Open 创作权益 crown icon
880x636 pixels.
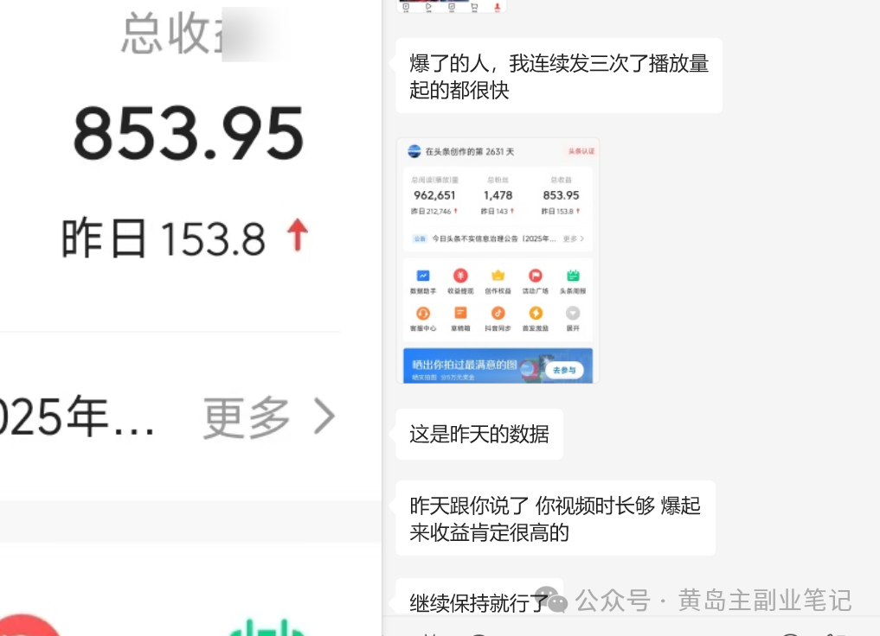pos(498,276)
